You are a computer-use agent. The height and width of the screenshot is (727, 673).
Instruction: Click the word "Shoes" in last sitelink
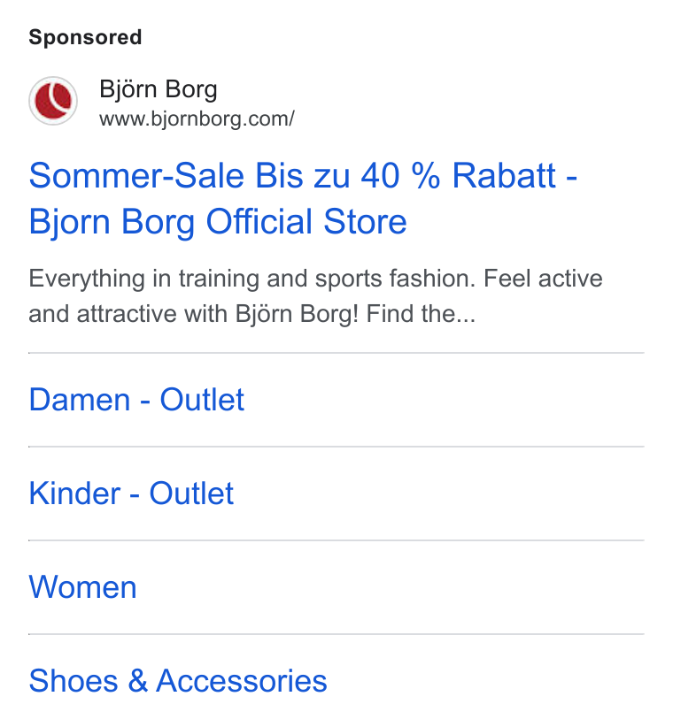click(73, 681)
